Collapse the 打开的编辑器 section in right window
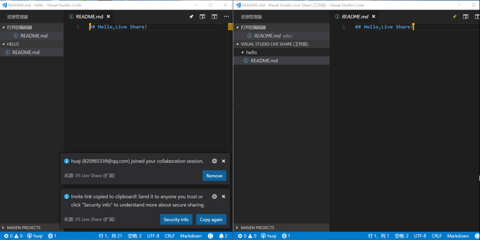This screenshot has width=480, height=240. coord(281,27)
